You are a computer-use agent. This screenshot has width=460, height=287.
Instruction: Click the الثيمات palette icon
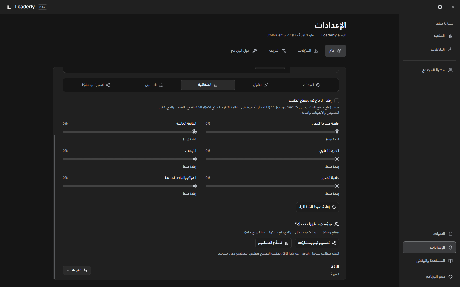[x=318, y=85]
